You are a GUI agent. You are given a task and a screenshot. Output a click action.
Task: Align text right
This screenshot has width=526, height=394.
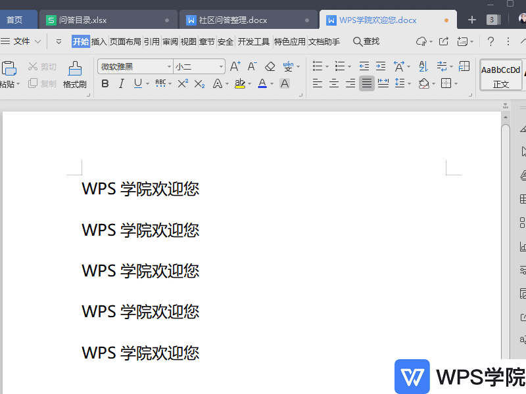click(350, 83)
